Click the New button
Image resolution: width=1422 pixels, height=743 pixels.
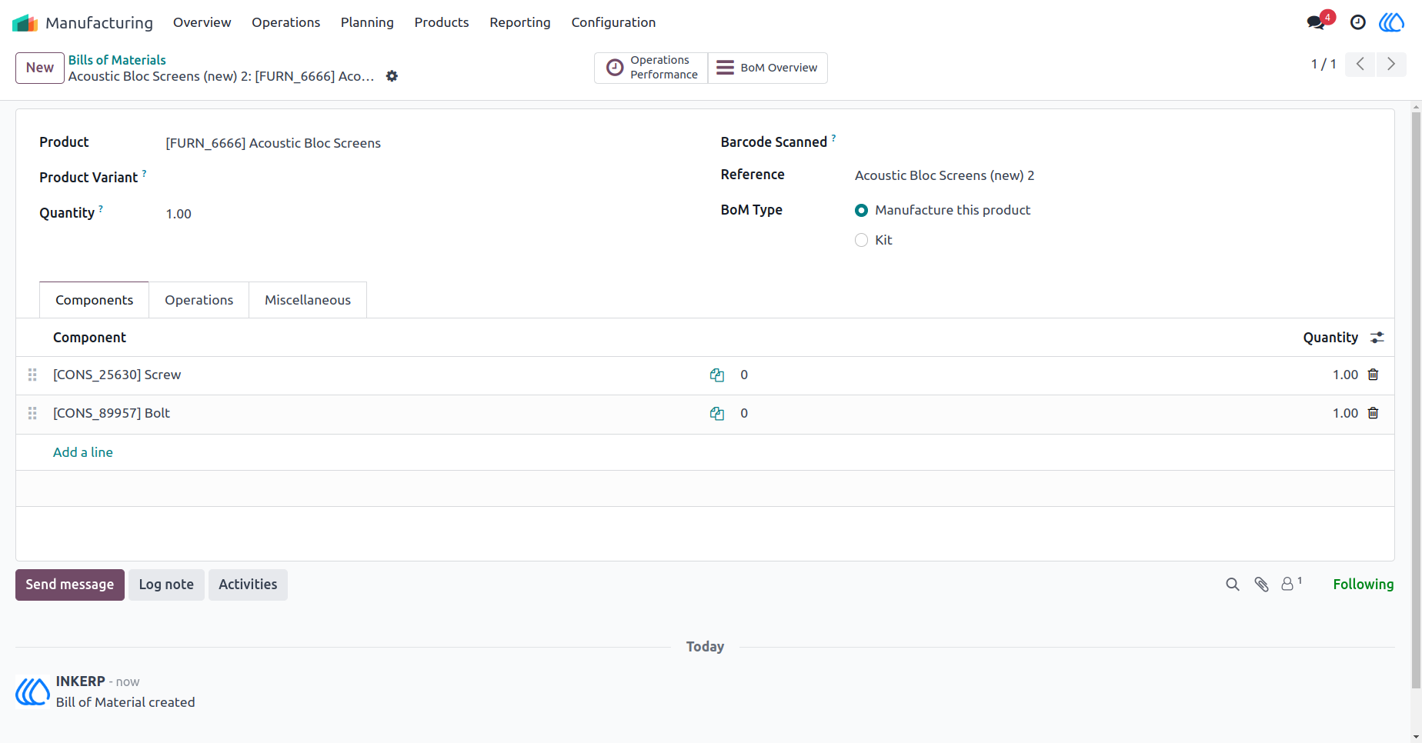click(40, 68)
